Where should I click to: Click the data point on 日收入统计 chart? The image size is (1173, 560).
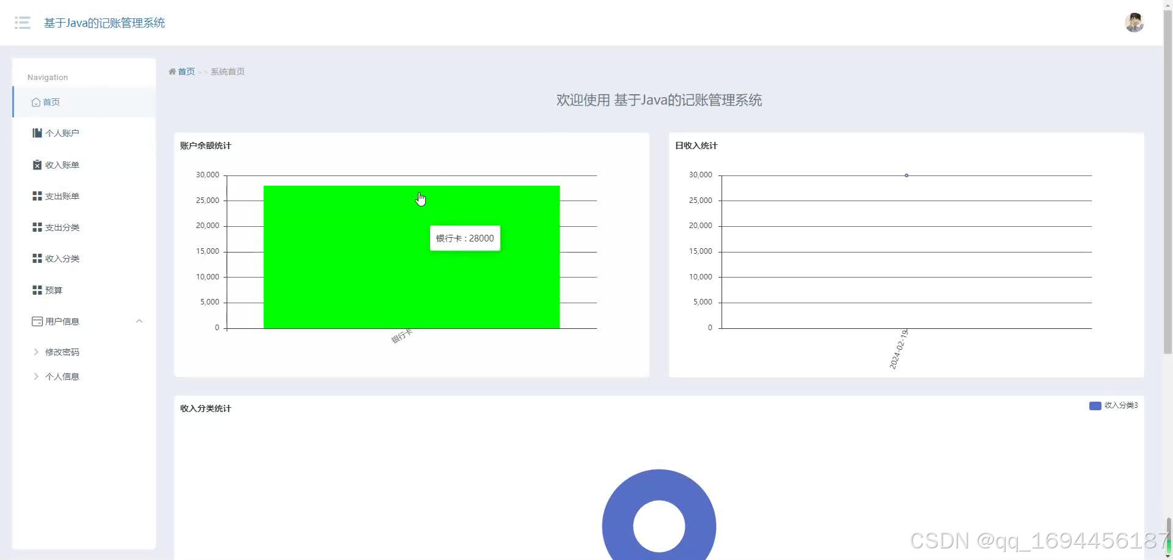click(x=906, y=175)
